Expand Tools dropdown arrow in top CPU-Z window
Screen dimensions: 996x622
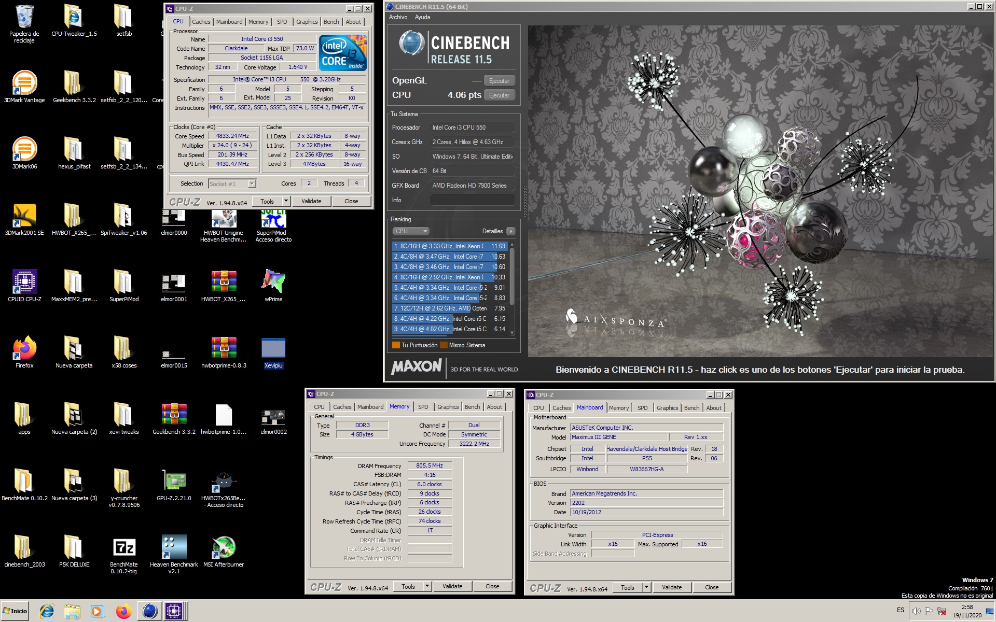(x=286, y=201)
